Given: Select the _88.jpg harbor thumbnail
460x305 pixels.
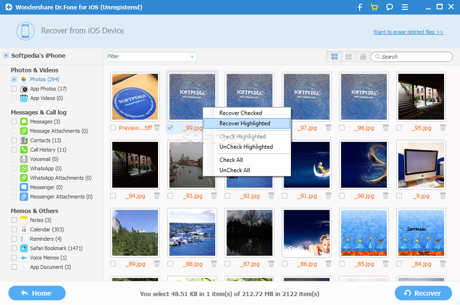Looking at the screenshot, I should [192, 233].
